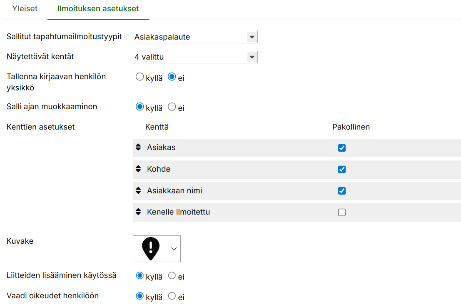The image size is (461, 305).
Task: Select kyllä for Tallenna kirjaavan henkilön yksikkö
Action: click(140, 77)
